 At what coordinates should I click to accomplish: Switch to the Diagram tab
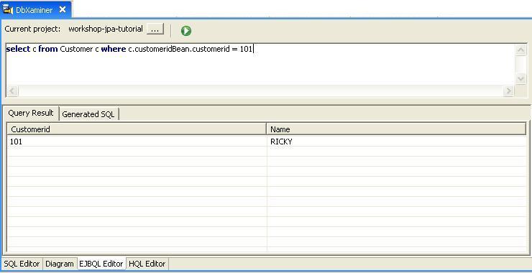(x=60, y=264)
